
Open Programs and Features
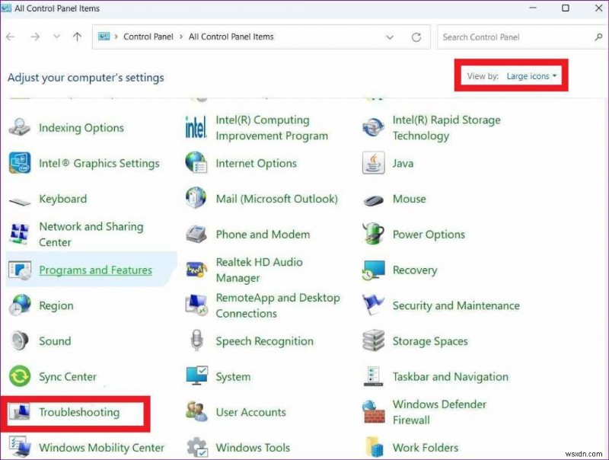95,270
